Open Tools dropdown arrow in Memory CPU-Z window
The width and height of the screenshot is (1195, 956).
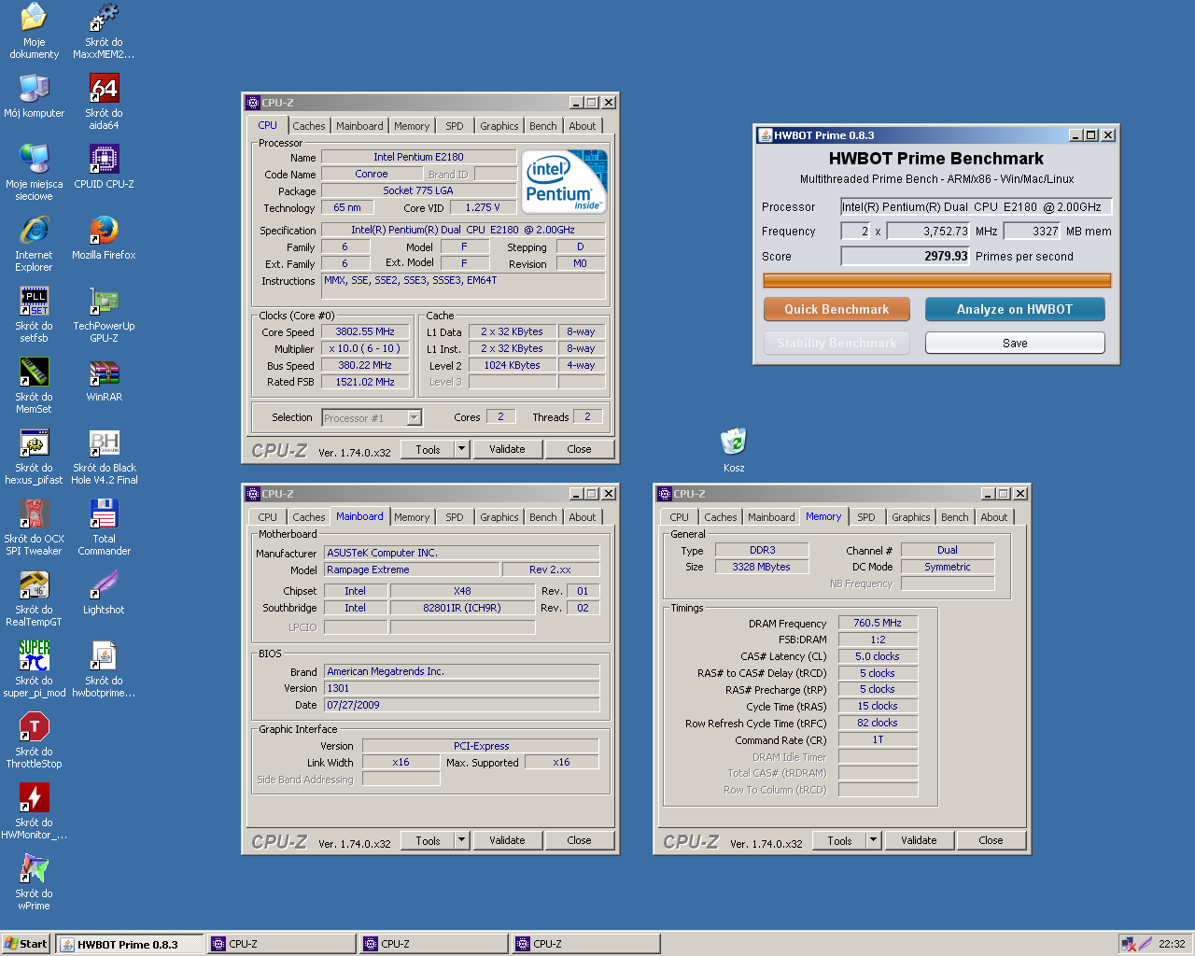pyautogui.click(x=873, y=840)
